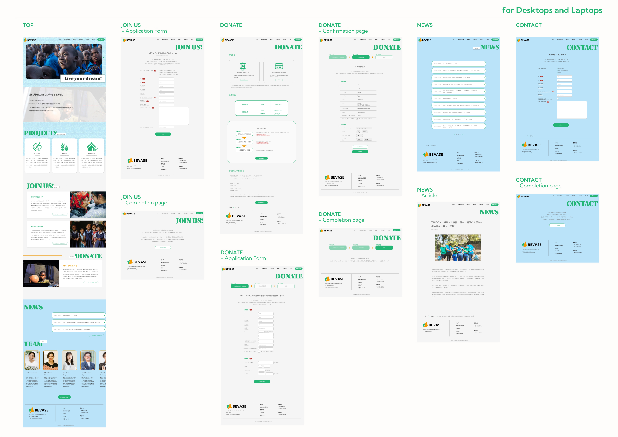Click the art palette icon in PROJECTS section
Image resolution: width=618 pixels, height=437 pixels.
[x=37, y=147]
